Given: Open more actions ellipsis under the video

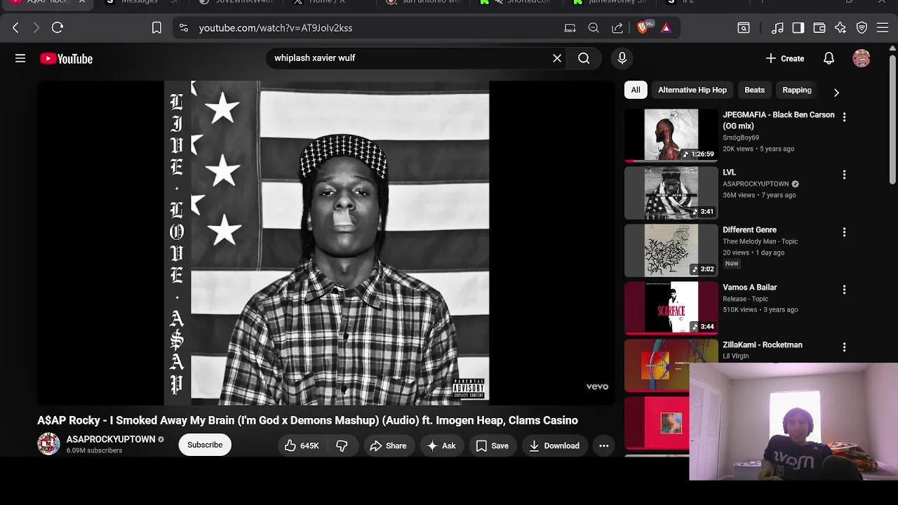Looking at the screenshot, I should point(603,445).
